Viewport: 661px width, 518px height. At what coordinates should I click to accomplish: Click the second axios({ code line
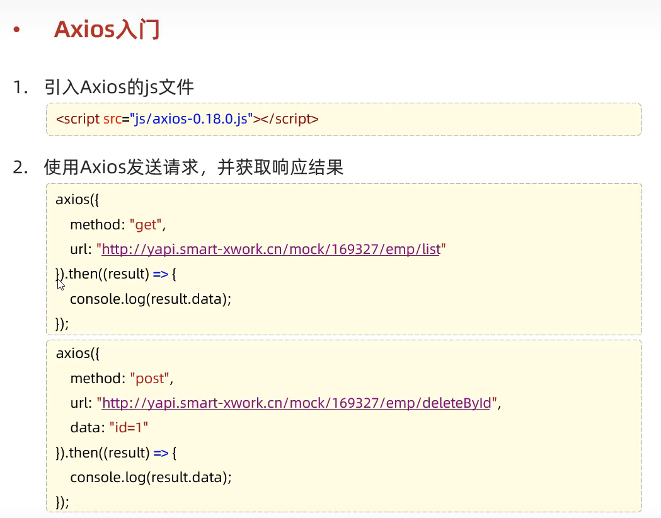[x=78, y=353]
